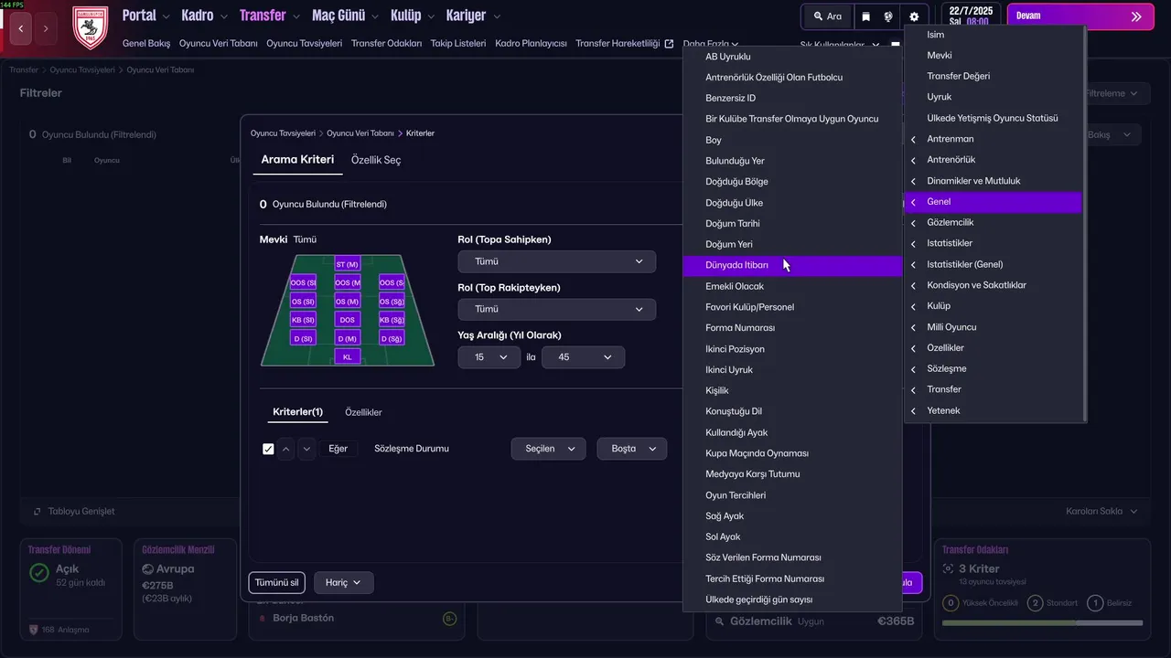Viewport: 1171px width, 658px height.
Task: Click the Devam continue button
Action: (x=1080, y=16)
